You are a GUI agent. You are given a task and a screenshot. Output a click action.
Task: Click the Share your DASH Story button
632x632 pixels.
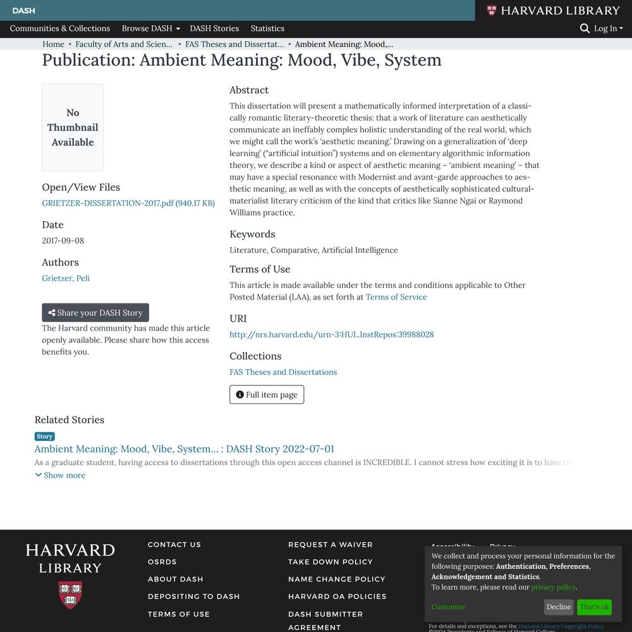coord(95,312)
